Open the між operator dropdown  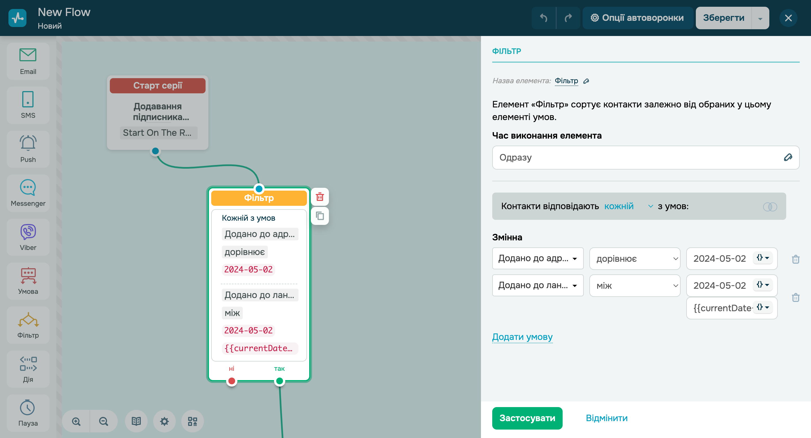click(634, 286)
